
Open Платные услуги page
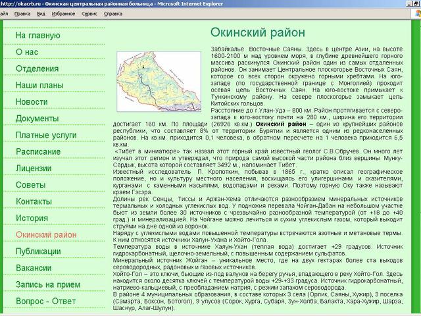point(46,135)
